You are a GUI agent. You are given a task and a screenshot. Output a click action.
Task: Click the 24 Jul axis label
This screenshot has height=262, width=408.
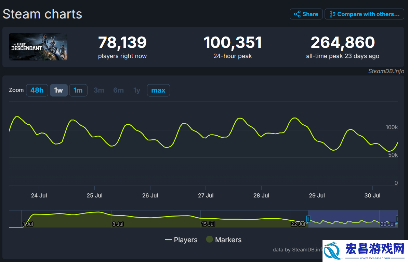coord(39,195)
